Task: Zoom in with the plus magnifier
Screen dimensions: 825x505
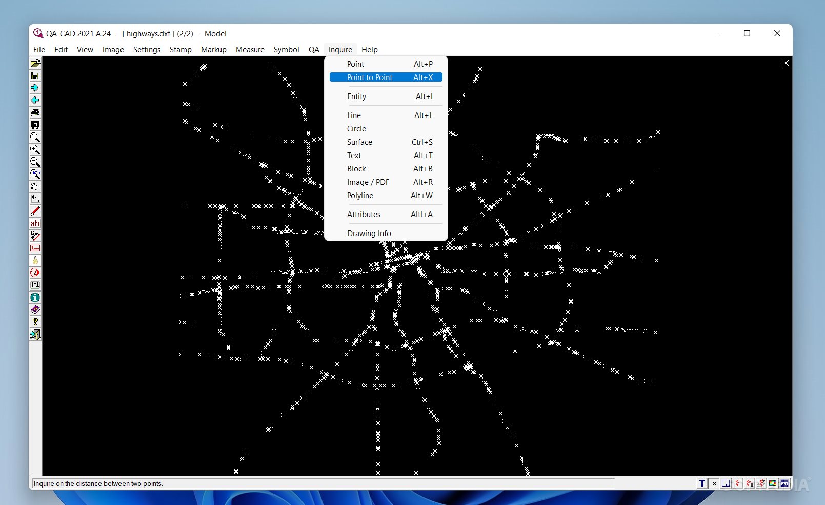Action: pyautogui.click(x=35, y=149)
